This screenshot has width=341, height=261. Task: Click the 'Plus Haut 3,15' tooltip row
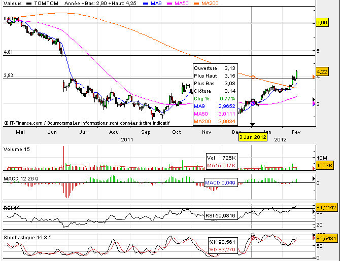coord(215,76)
